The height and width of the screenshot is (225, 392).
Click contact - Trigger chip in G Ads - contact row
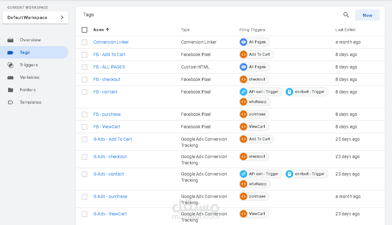point(307,174)
